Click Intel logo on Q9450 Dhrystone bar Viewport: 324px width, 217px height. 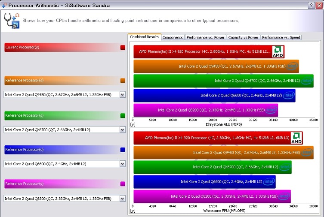point(292,66)
